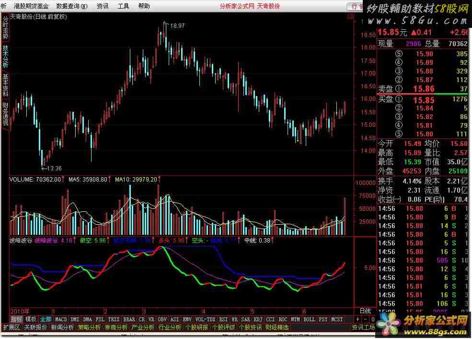Click the VOLUME: 70362.00 label

[35, 180]
